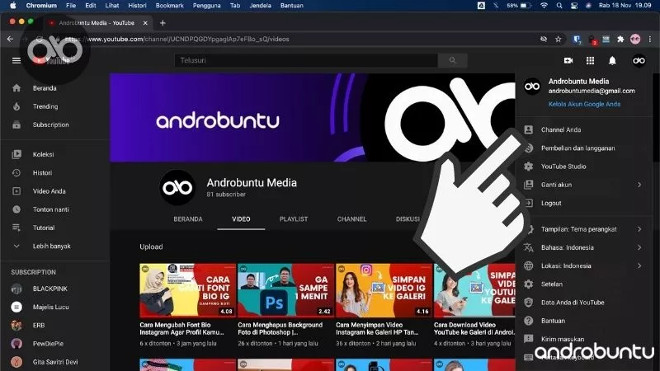
Task: Click the search magnifier button
Action: 452,60
